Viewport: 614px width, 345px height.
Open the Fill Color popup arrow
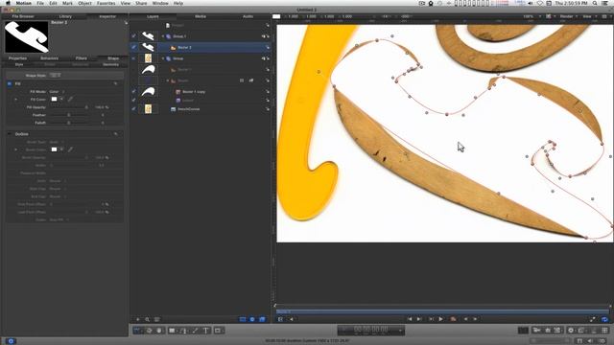(61, 100)
